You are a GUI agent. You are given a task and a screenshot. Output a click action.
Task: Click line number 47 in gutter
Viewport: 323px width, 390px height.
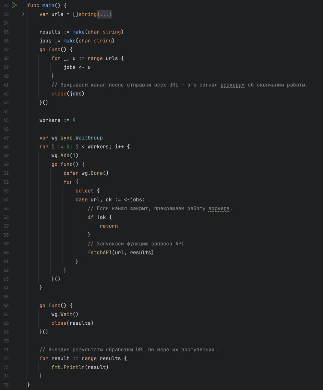pyautogui.click(x=6, y=138)
